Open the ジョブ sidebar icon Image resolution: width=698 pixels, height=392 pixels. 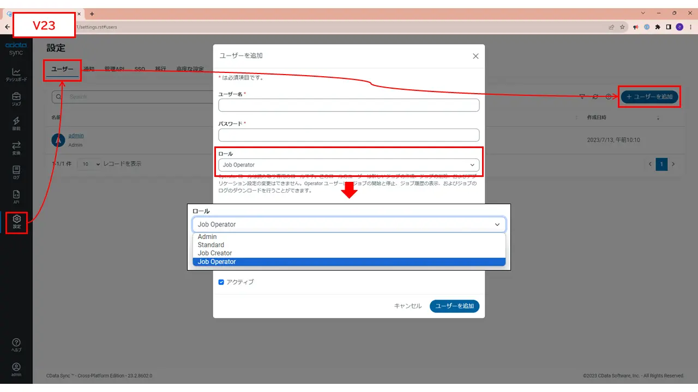(16, 99)
